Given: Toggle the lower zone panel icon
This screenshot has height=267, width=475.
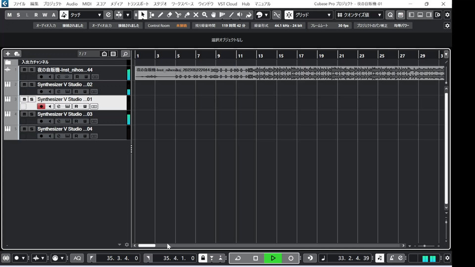Looking at the screenshot, I should tap(420, 15).
